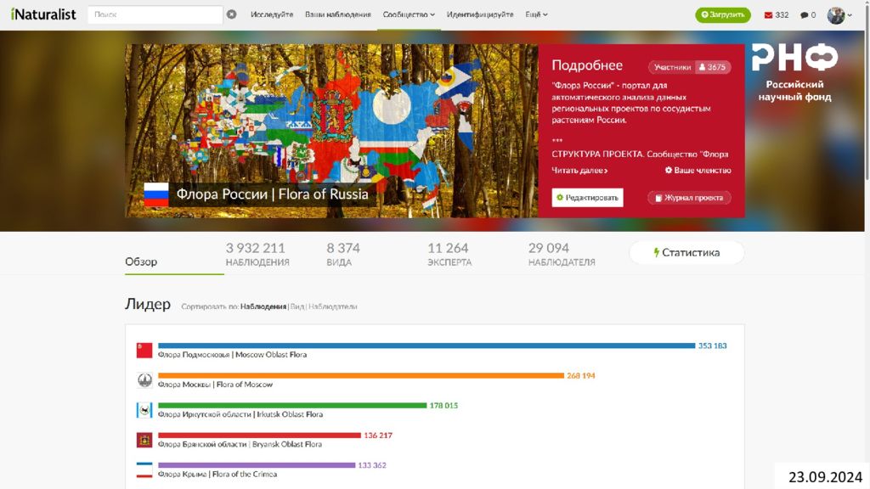This screenshot has width=870, height=489.
Task: Sort leaderboard by Вид
Action: [297, 306]
